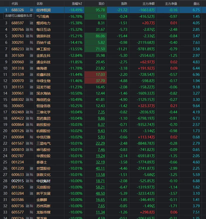Select the stock name 经纬恒润
The width and height of the screenshot is (206, 219).
(x=43, y=10)
